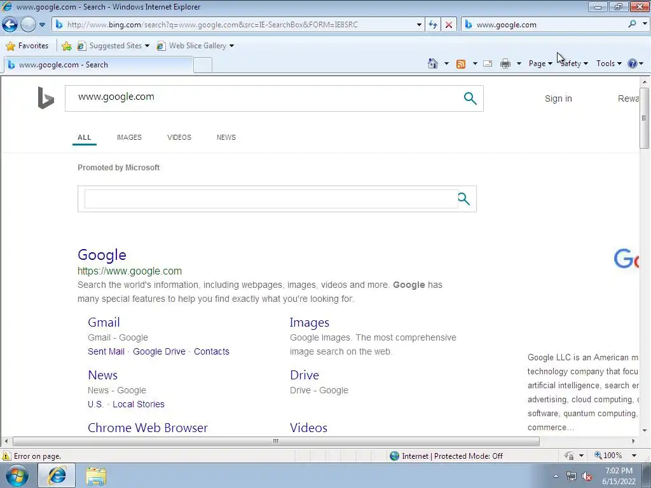Expand the Feeds dropdown arrow
This screenshot has height=488, width=651.
[x=475, y=64]
